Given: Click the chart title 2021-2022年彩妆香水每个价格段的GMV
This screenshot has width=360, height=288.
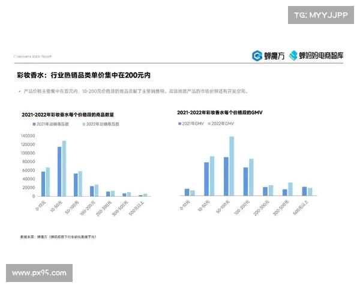Looking at the screenshot, I should (220, 113).
